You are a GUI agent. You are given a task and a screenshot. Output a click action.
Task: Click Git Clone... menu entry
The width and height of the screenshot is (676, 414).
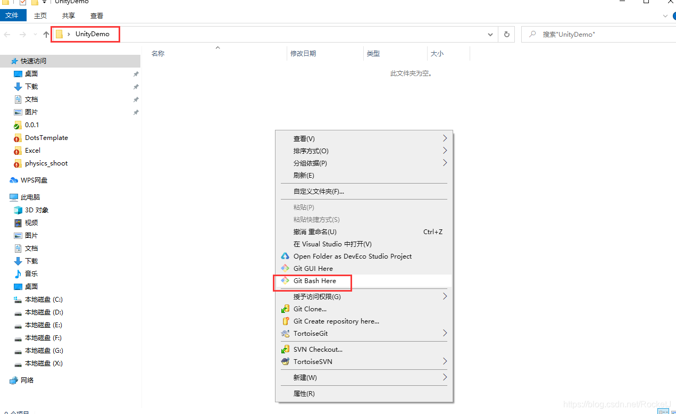[x=310, y=309]
